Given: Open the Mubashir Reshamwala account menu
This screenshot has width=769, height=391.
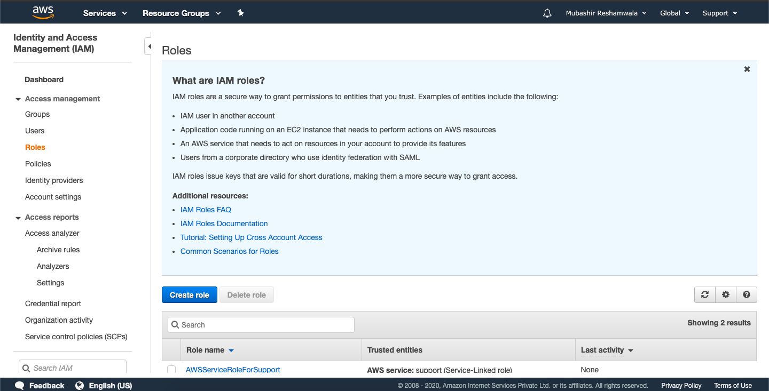Looking at the screenshot, I should coord(606,13).
